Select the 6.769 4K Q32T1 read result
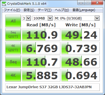 41,48
